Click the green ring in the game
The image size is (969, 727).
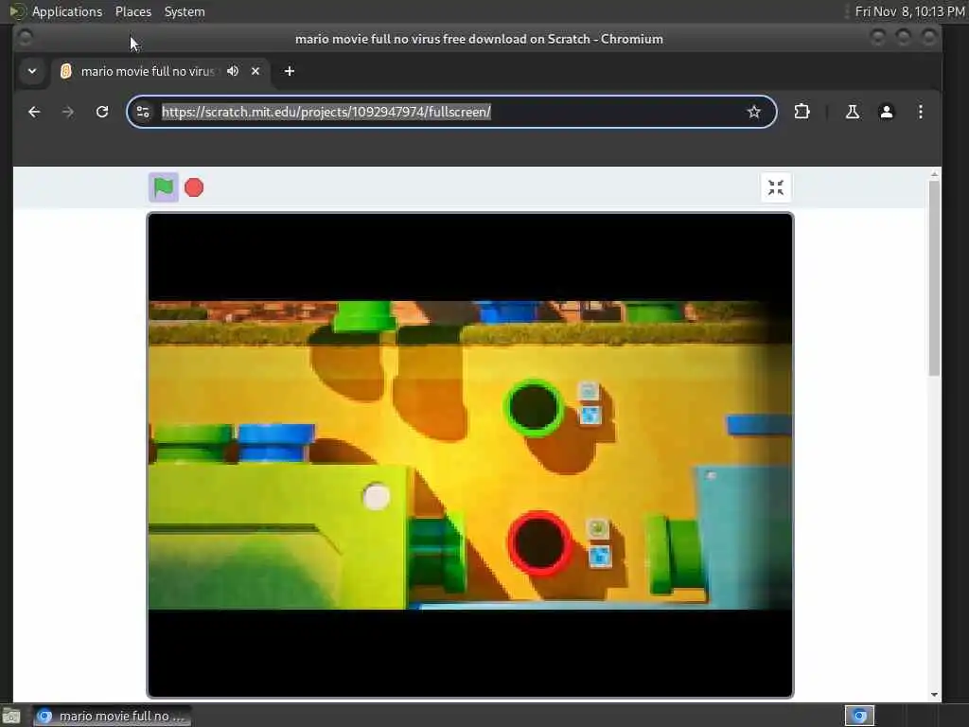coord(534,408)
